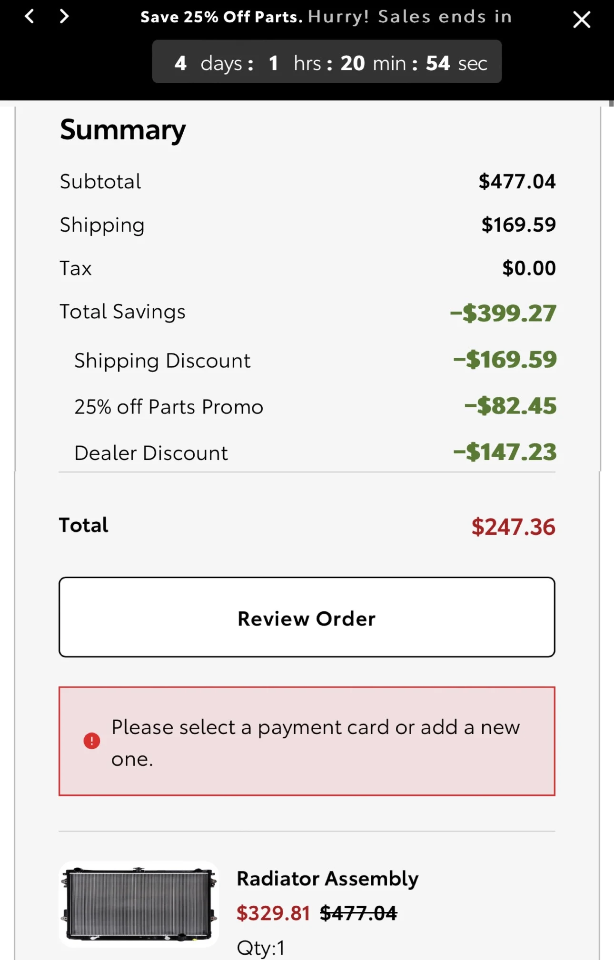Open the Radiator Assembly product title
Screen dimensions: 614x960
(327, 878)
